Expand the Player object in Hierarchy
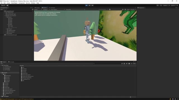 (x=6, y=29)
